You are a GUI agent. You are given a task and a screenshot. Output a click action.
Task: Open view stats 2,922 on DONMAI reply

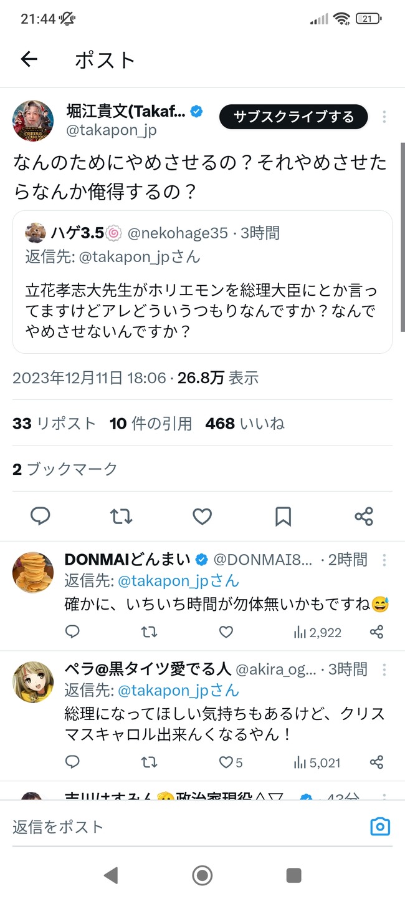(x=317, y=632)
